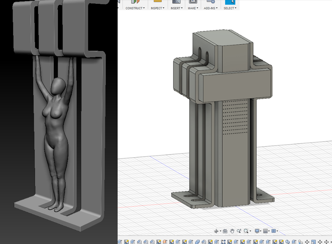Choose the Zoom magnifier with plus
Image resolution: width=332 pixels, height=244 pixels.
[239, 231]
